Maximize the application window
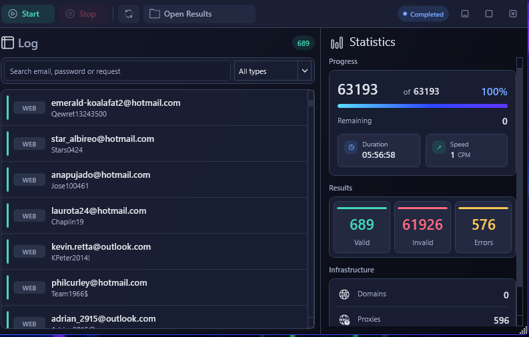Image resolution: width=529 pixels, height=337 pixels. 489,14
